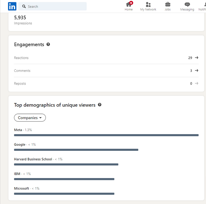Open the Notifications tab

click(202, 6)
